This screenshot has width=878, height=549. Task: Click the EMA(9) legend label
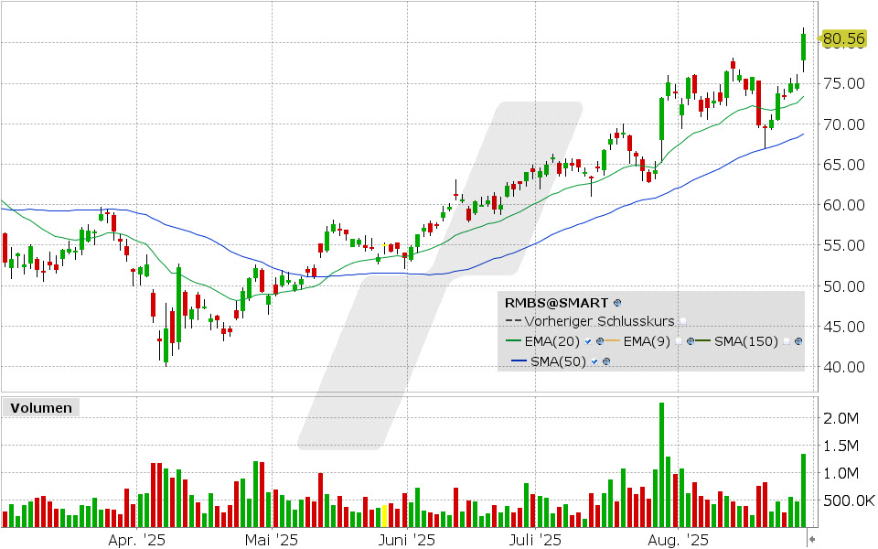tap(647, 341)
